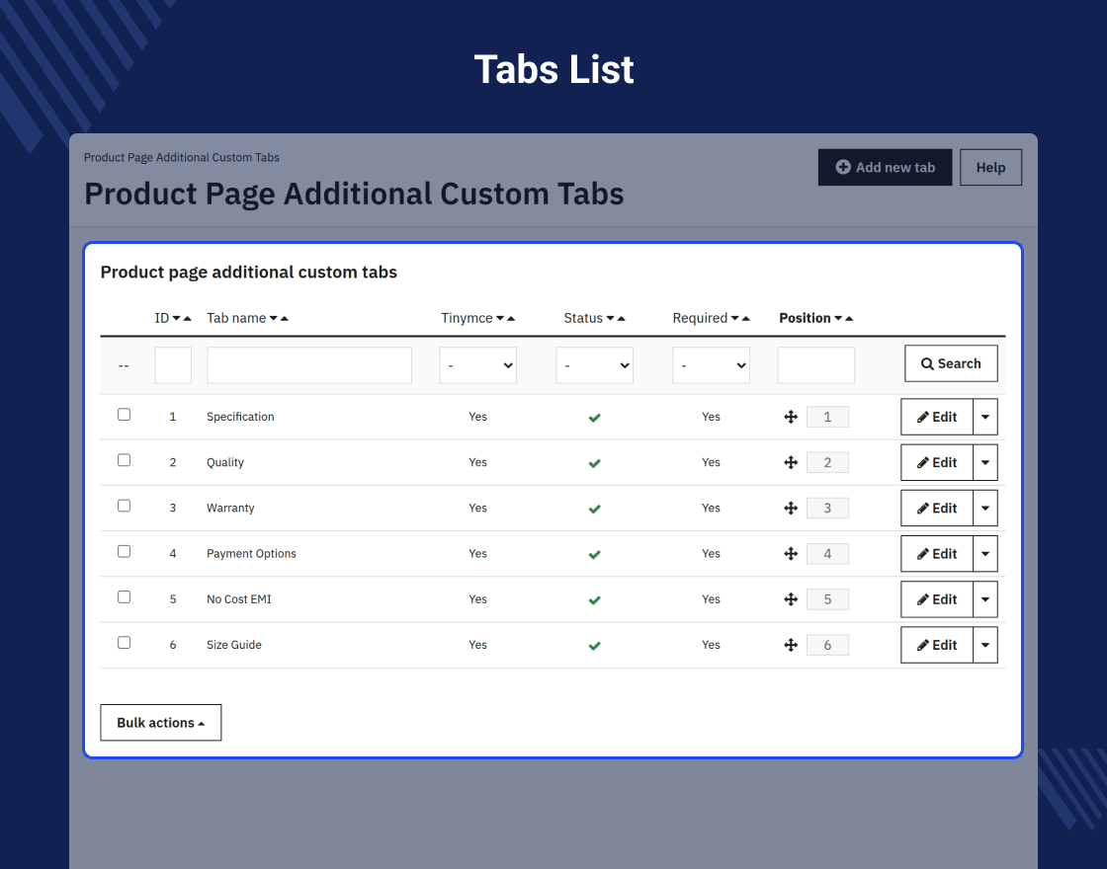Edit the Specification tab
Screen dimensions: 1107x869
pos(937,417)
